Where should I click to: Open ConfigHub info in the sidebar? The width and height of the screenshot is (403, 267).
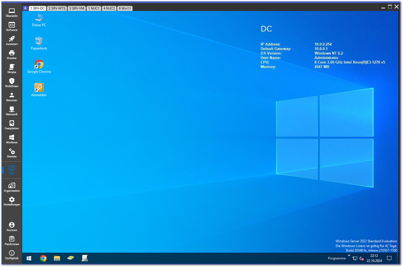pos(12,255)
